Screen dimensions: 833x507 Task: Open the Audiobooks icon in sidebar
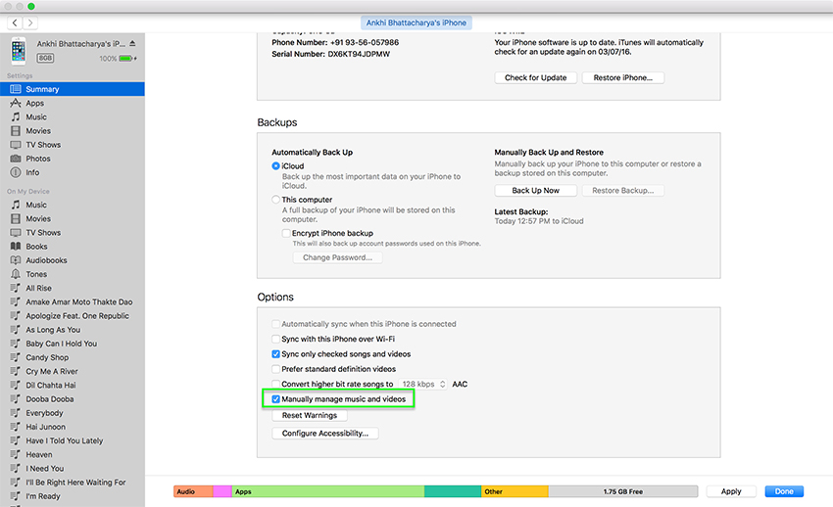[x=16, y=260]
